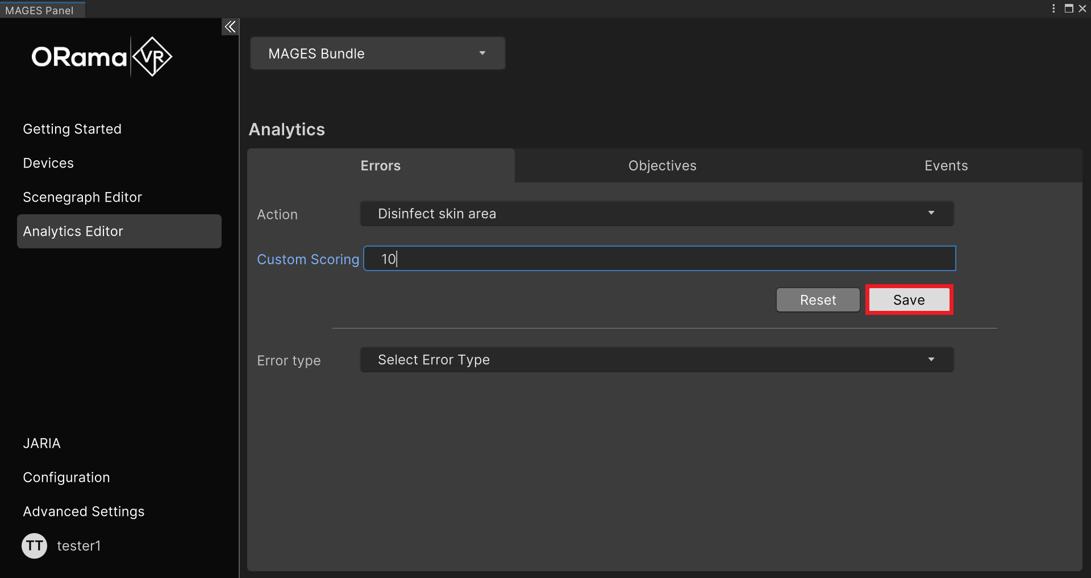The image size is (1091, 578).
Task: Open the Scenegraph Editor
Action: click(x=82, y=197)
